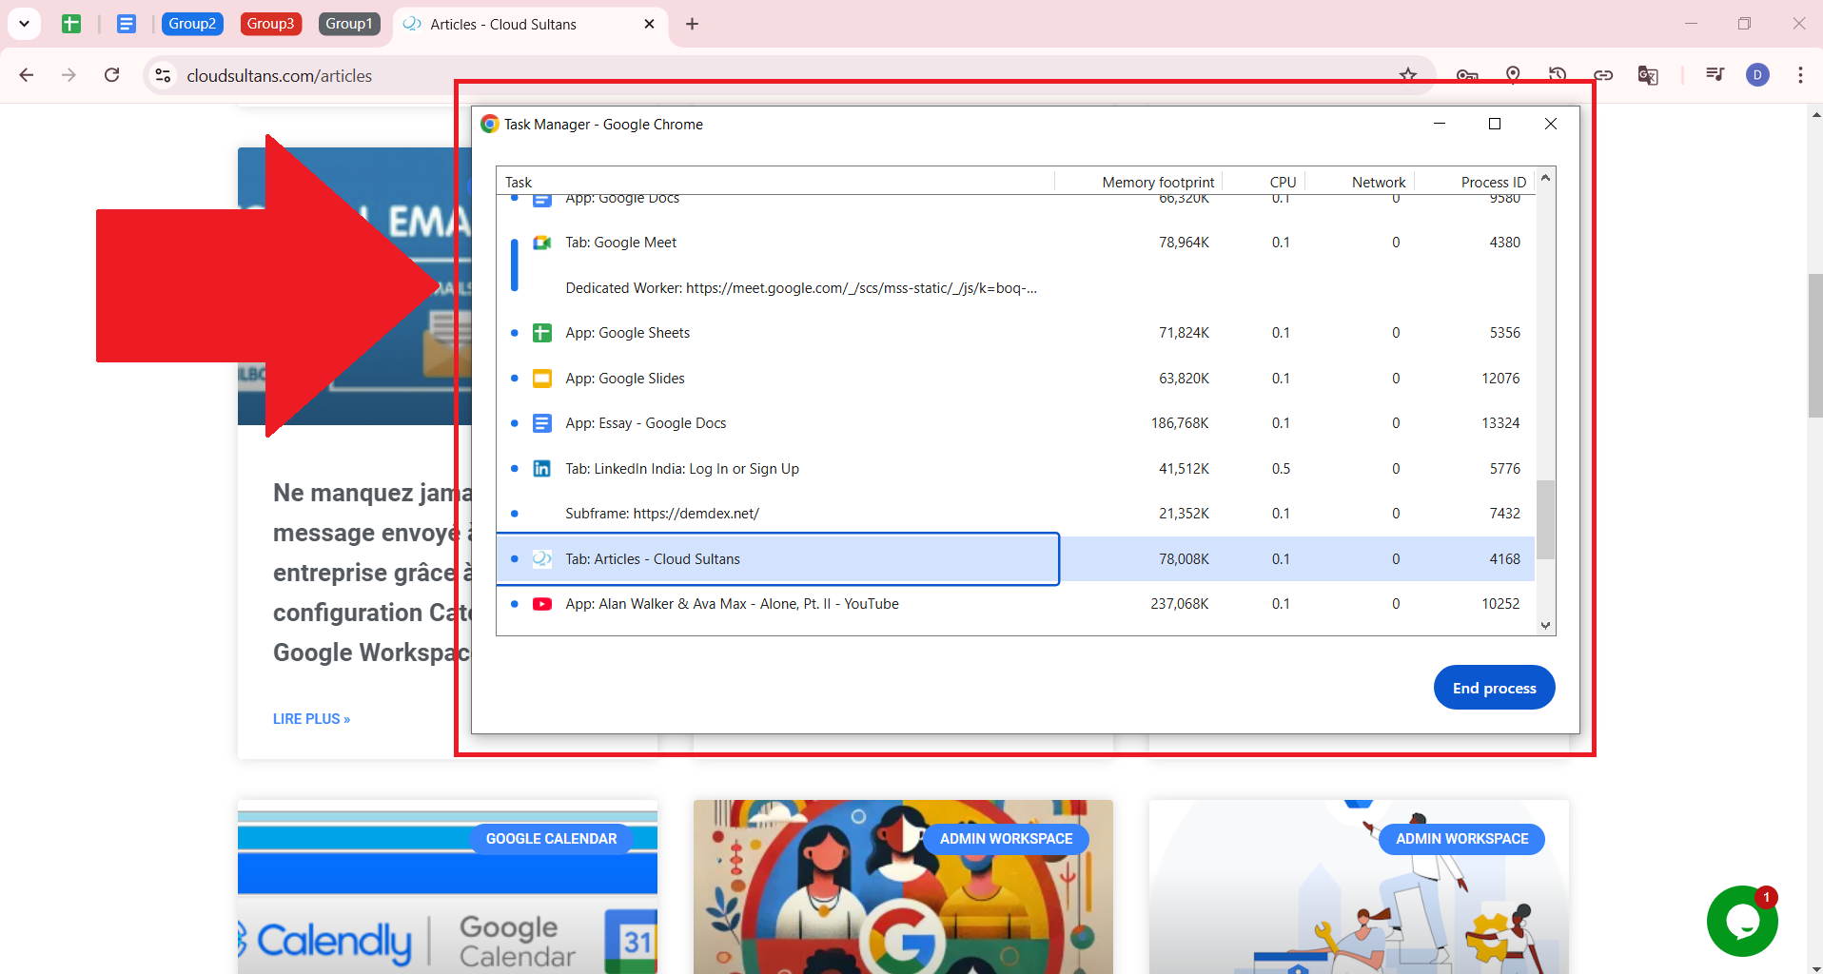Click the LinkedIn task icon
This screenshot has width=1823, height=974.
pyautogui.click(x=541, y=469)
